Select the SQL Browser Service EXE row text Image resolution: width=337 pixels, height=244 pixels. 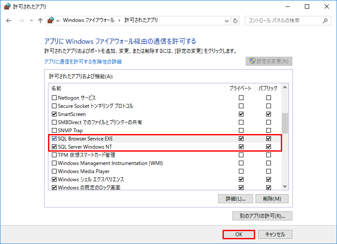coord(85,139)
